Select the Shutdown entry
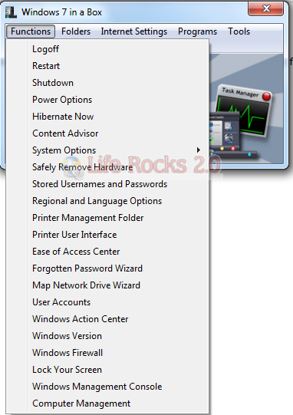 pos(107,83)
